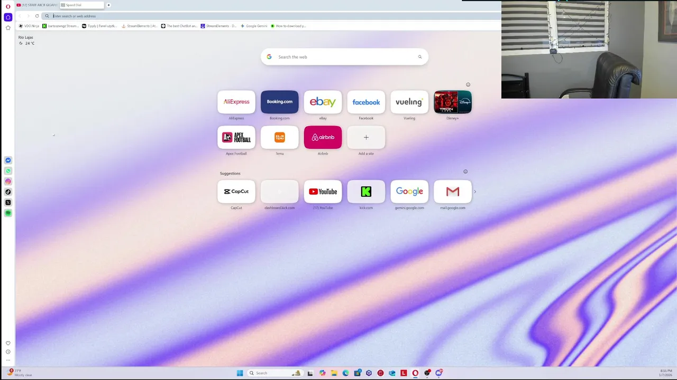
Task: Open the Vueling speed dial tile
Action: pos(409,102)
